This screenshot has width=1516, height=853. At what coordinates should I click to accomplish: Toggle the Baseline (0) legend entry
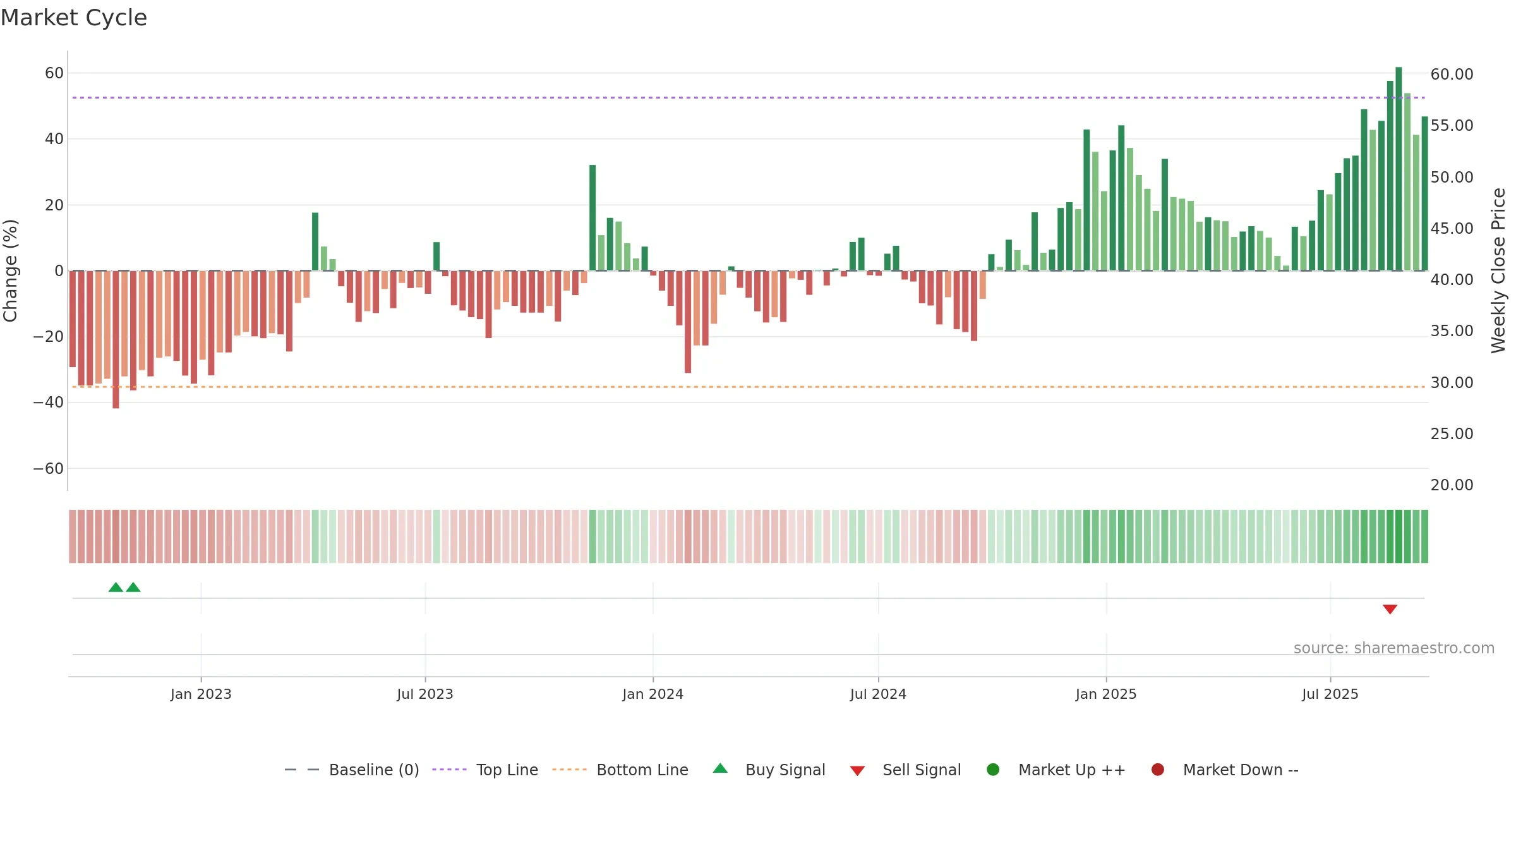click(352, 770)
